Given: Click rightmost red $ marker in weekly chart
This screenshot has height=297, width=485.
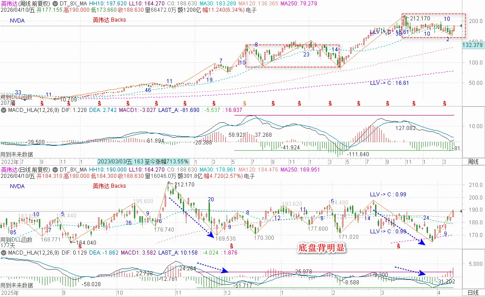Looking at the screenshot, I should click(444, 103).
